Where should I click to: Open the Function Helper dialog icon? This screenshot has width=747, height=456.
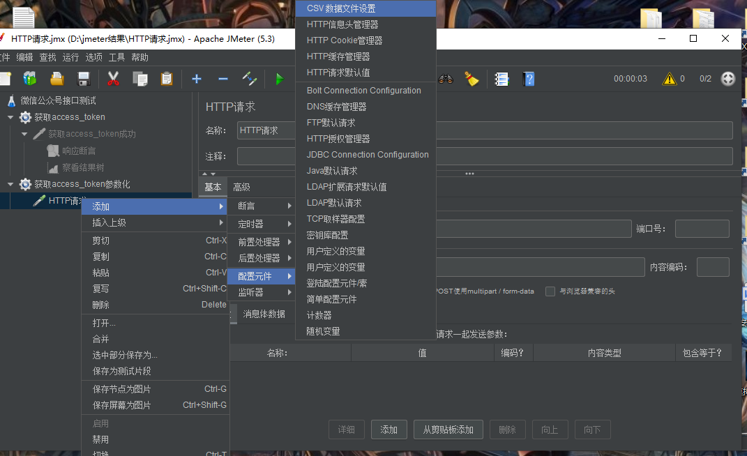[501, 79]
